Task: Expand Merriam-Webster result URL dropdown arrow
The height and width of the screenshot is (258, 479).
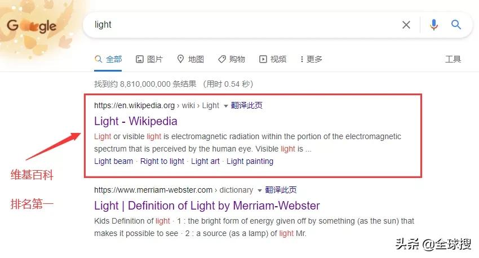Action: click(x=260, y=190)
